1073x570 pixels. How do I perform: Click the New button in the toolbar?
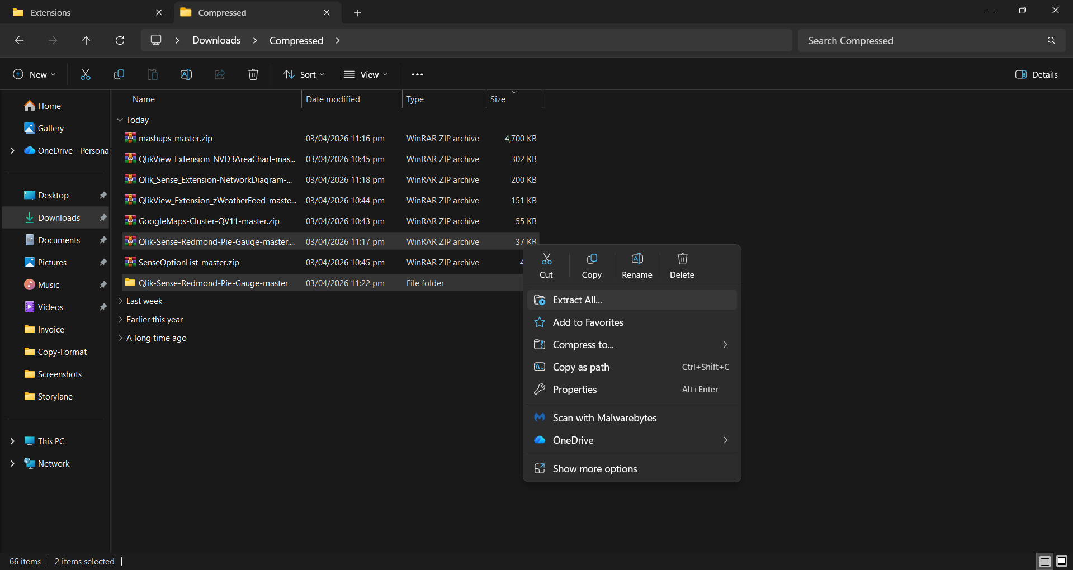tap(34, 74)
